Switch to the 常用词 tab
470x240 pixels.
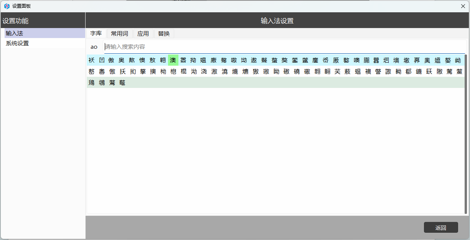tap(119, 34)
